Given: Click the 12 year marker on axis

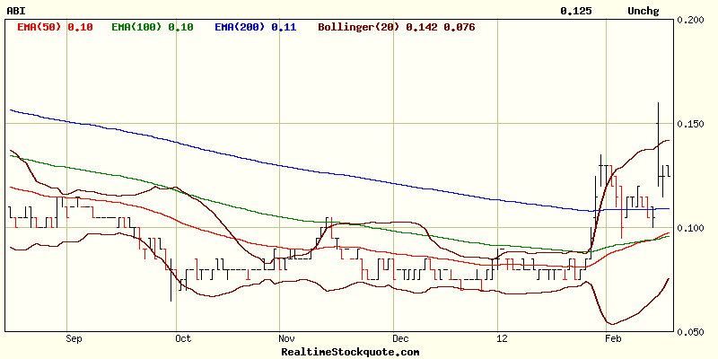Looking at the screenshot, I should coord(502,339).
